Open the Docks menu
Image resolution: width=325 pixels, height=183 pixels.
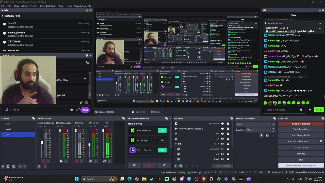(24, 6)
